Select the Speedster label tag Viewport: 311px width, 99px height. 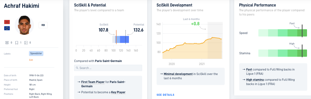[x=36, y=53]
